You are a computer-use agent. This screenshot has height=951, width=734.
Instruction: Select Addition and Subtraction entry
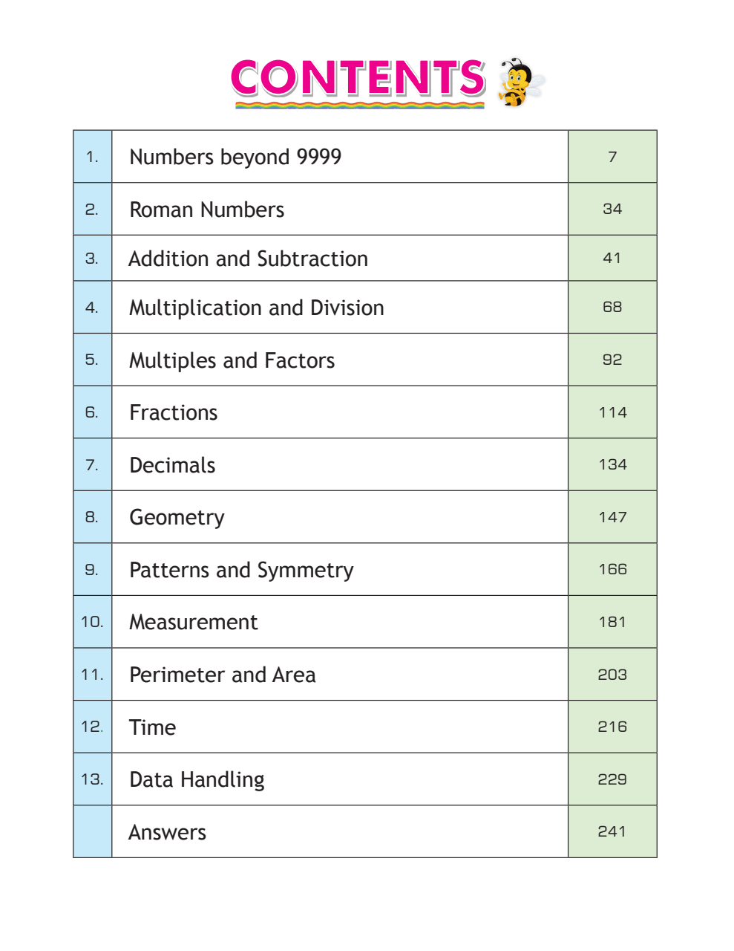(x=249, y=259)
